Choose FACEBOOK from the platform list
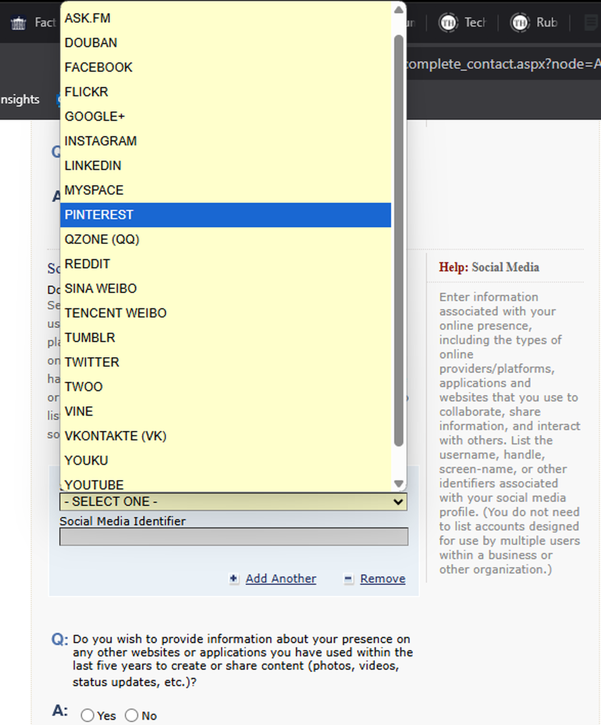The height and width of the screenshot is (725, 601). click(225, 68)
